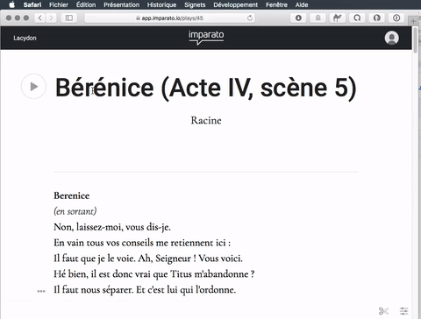
Task: Click the line 'Non, laissez-moi, vous dis-je.'
Action: point(112,227)
